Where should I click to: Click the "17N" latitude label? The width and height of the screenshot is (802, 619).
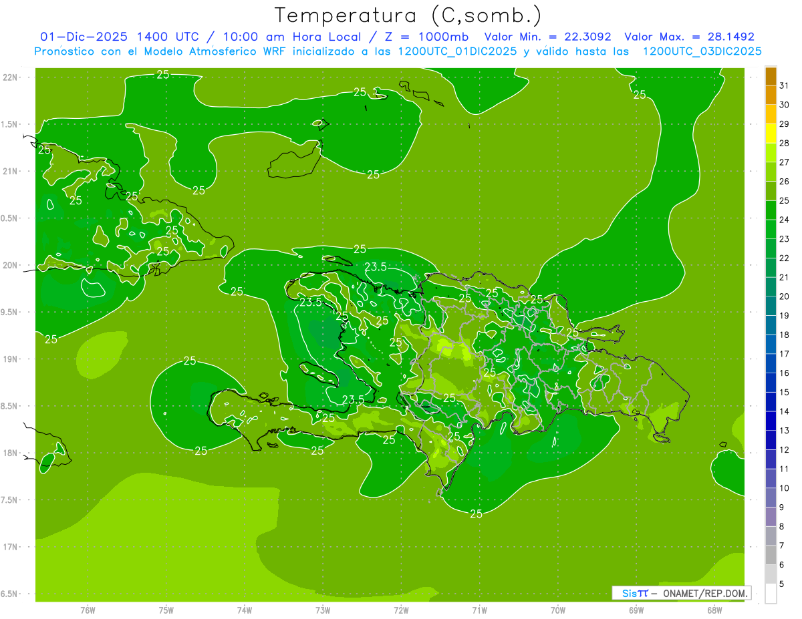point(10,547)
